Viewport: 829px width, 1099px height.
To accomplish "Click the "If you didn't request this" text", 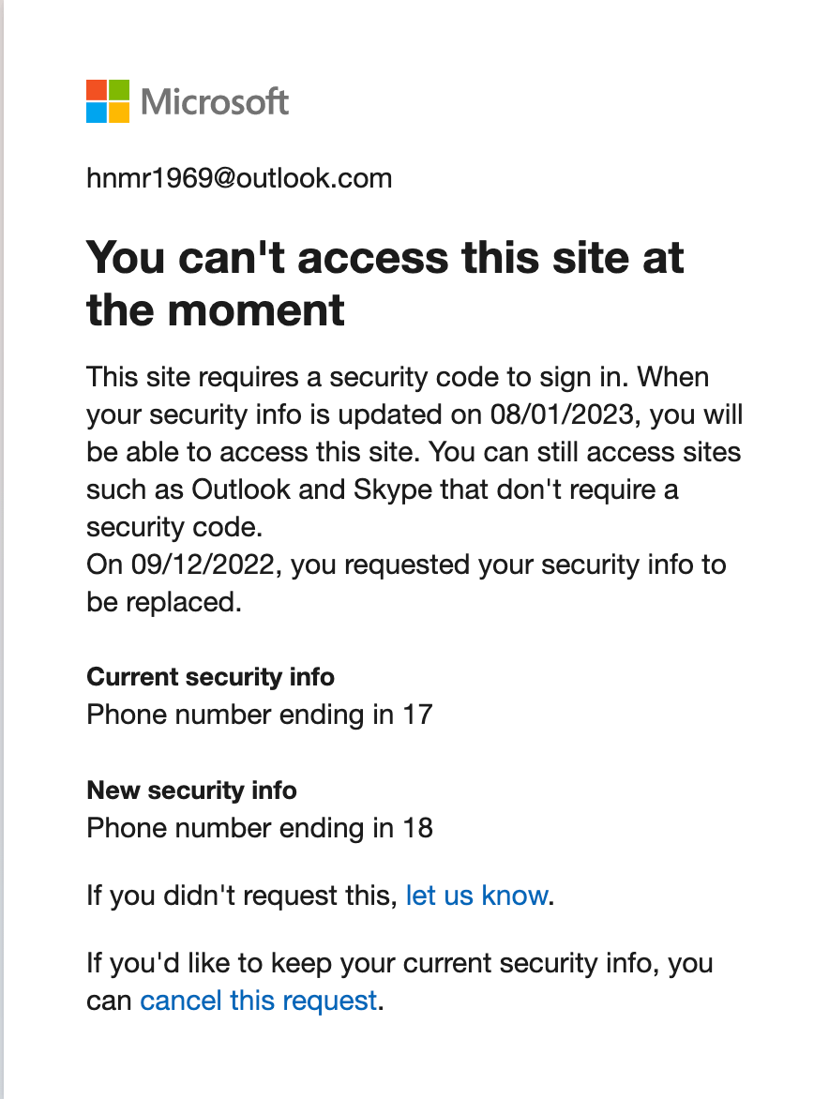I will [x=239, y=896].
